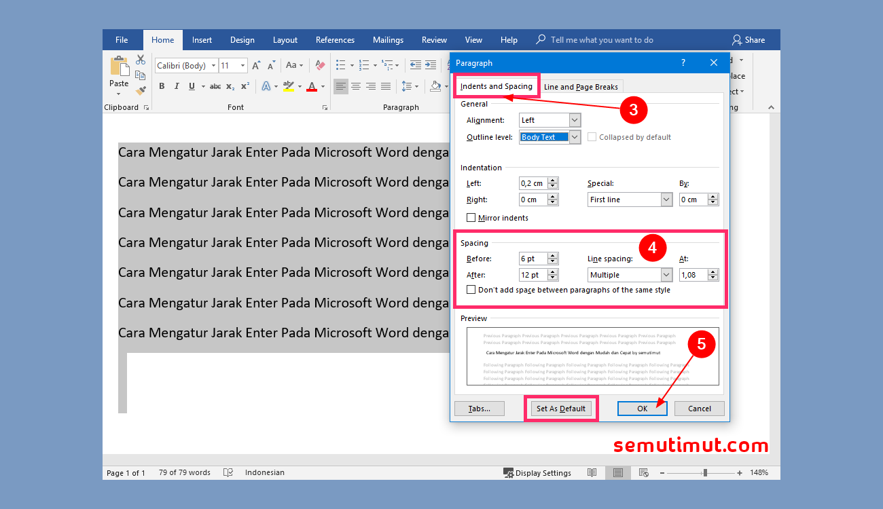Viewport: 883px width, 509px height.
Task: Click the Text Effects icon
Action: coord(266,86)
